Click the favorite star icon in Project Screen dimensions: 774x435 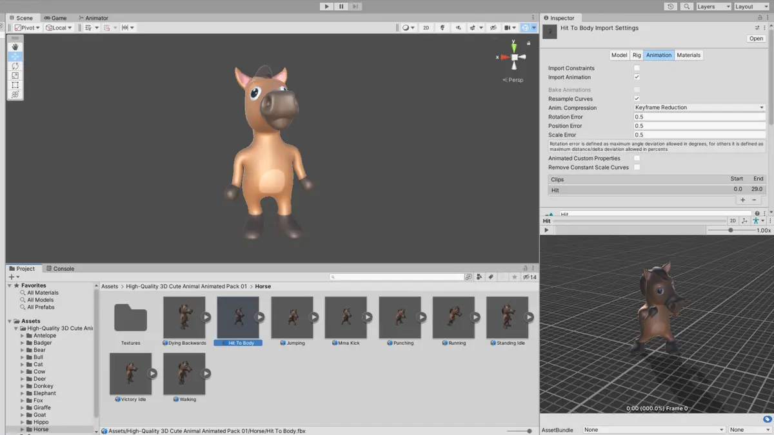pyautogui.click(x=514, y=277)
